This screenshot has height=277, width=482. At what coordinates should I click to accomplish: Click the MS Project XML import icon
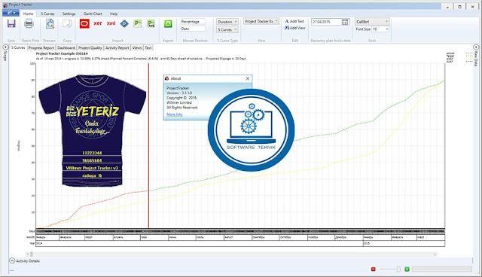(x=151, y=23)
